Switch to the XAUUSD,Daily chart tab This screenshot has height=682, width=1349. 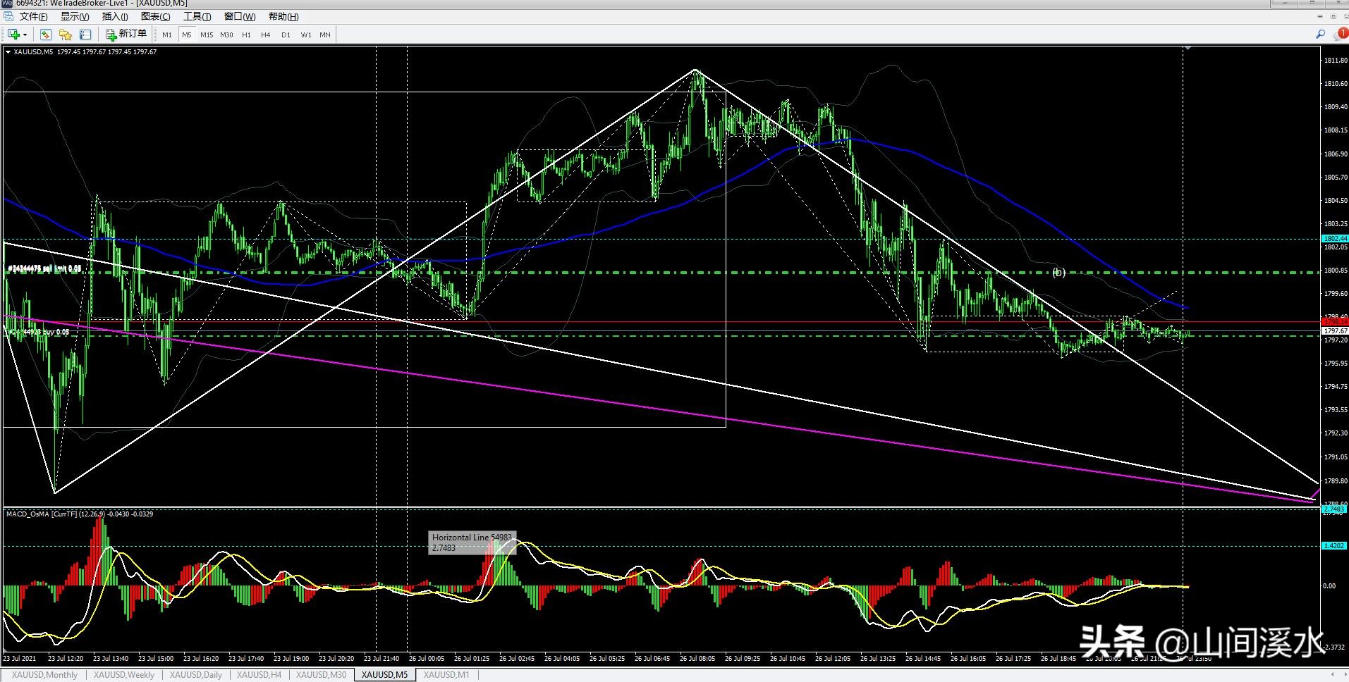196,675
